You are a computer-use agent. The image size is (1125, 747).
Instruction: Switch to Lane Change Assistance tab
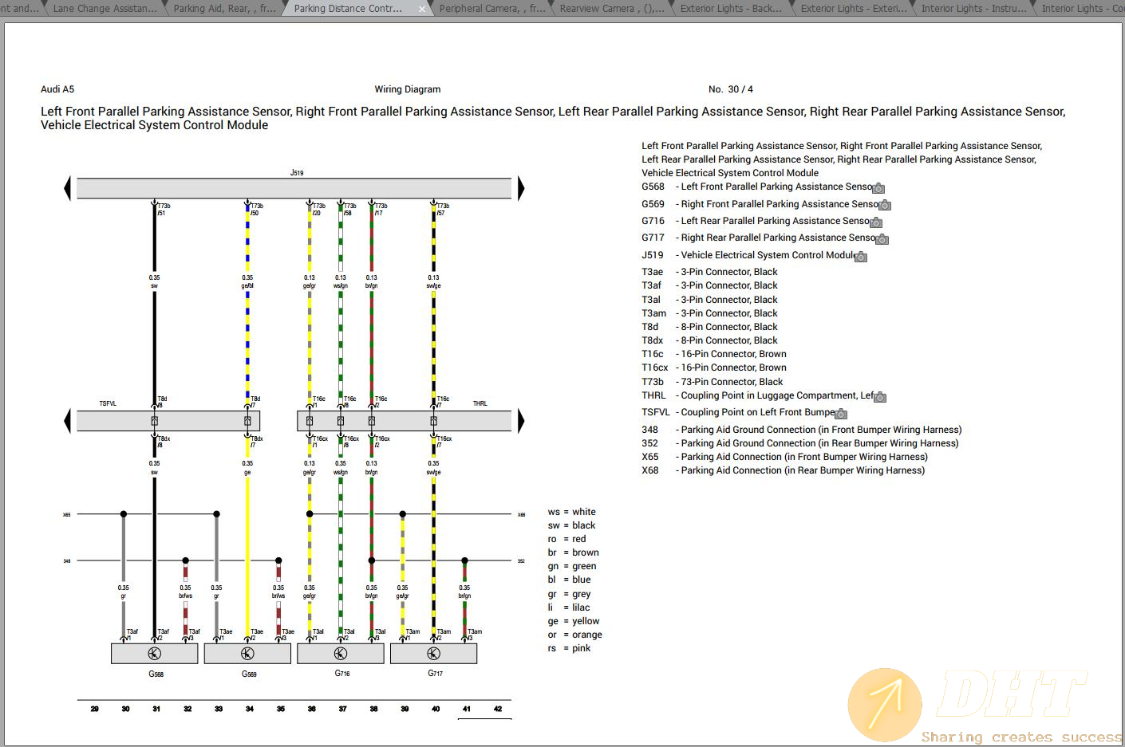click(x=105, y=9)
